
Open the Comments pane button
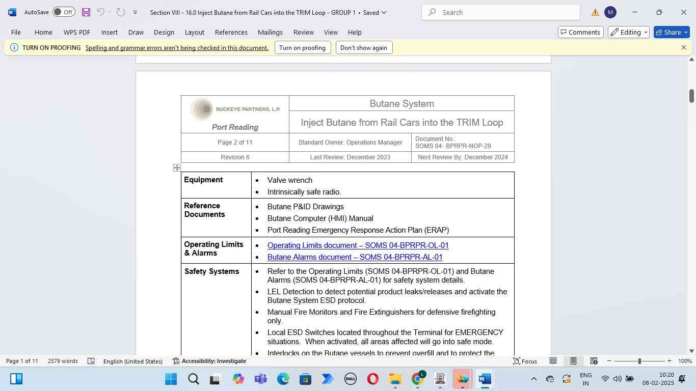point(580,32)
